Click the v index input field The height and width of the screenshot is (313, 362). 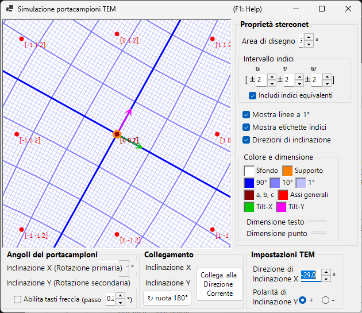[x=289, y=80]
